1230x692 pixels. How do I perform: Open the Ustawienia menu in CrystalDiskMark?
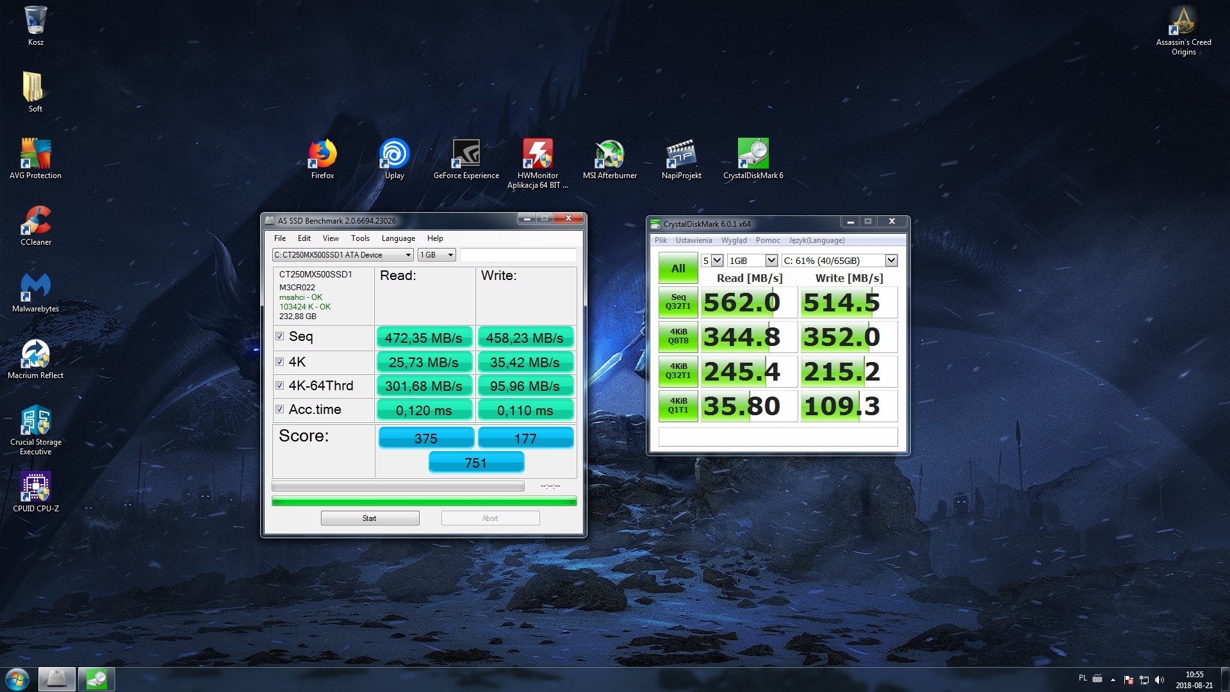tap(694, 240)
